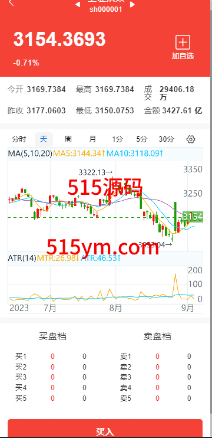Show the 1分 one-minute chart
The height and width of the screenshot is (438, 212).
117,139
